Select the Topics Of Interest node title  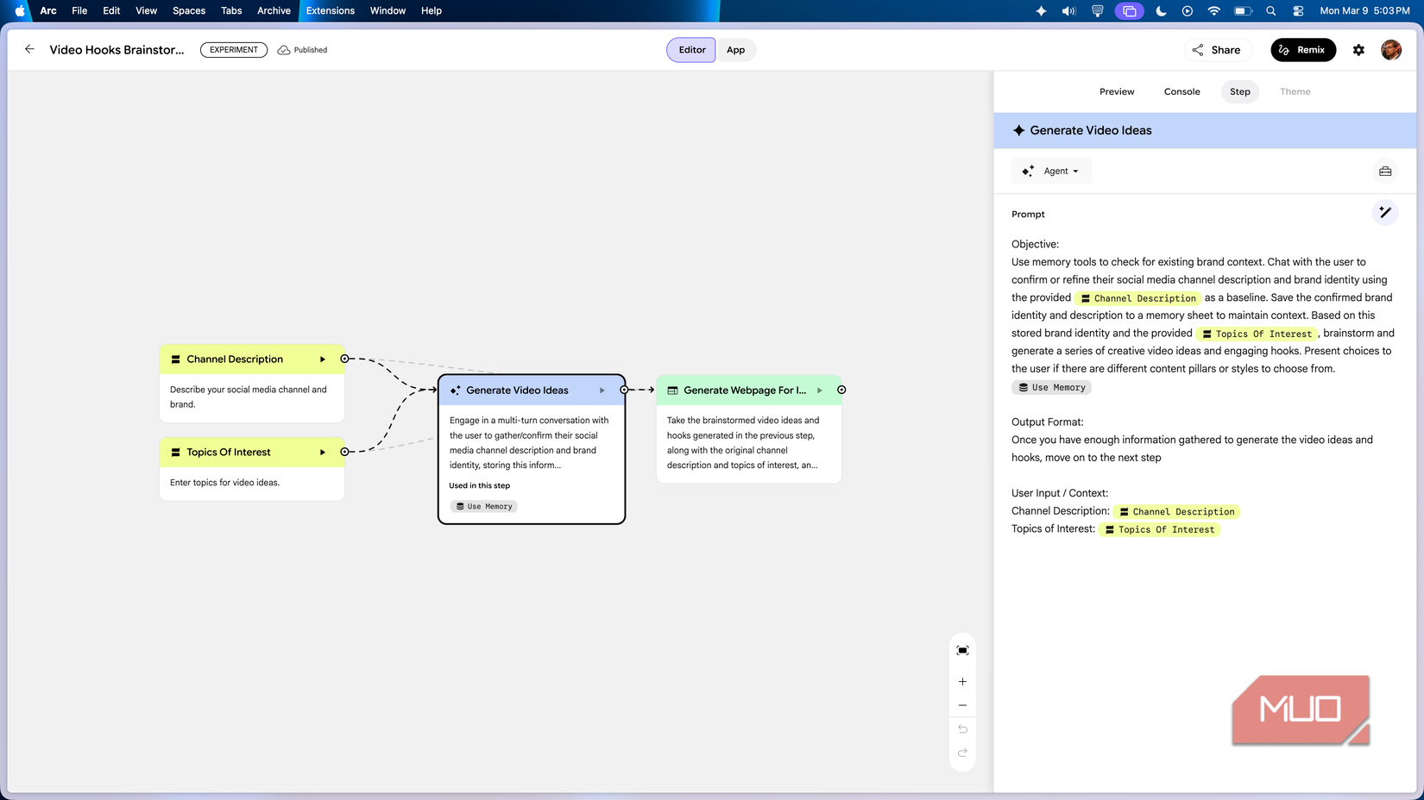click(x=229, y=452)
